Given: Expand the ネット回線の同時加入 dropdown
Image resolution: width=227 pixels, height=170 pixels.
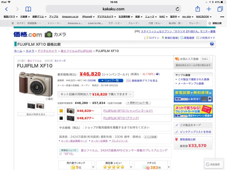Looking at the screenshot, I should [x=96, y=94].
